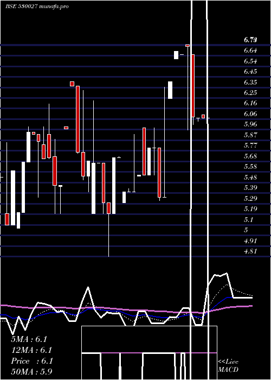Click the 5.39 price level label
This screenshot has width=271, height=380.
pyautogui.click(x=250, y=188)
